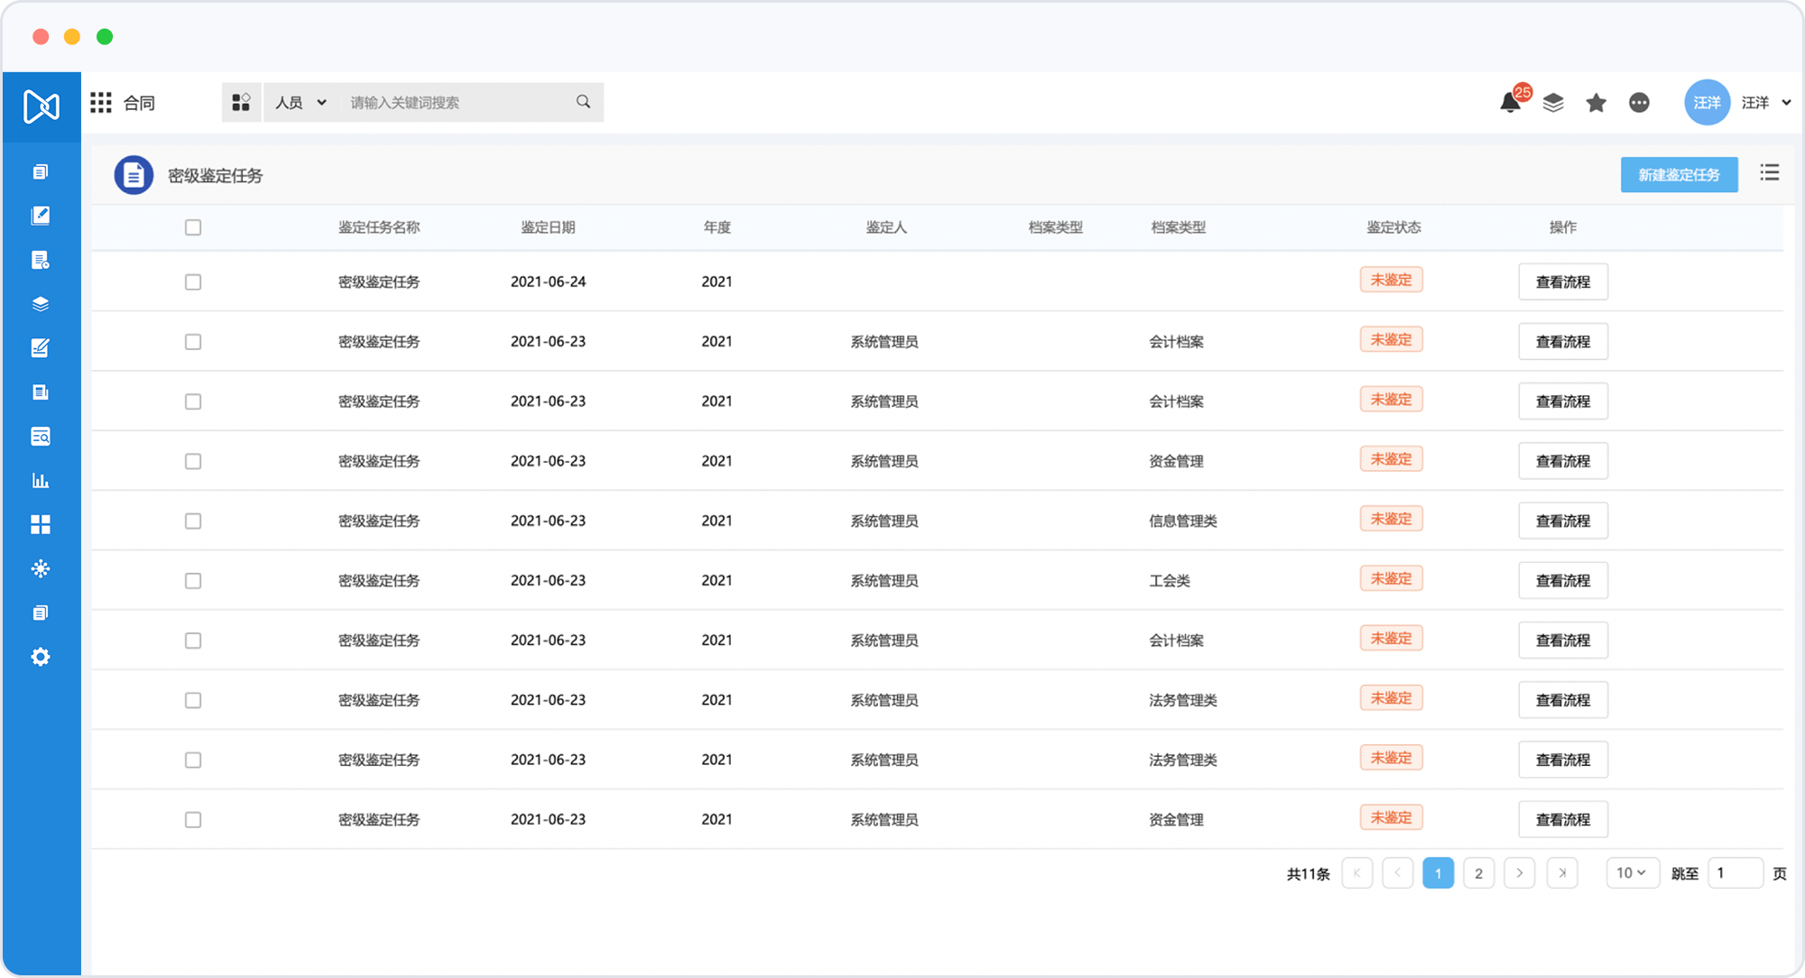Click the 新建鉴定任务 button
The image size is (1805, 978).
point(1679,175)
